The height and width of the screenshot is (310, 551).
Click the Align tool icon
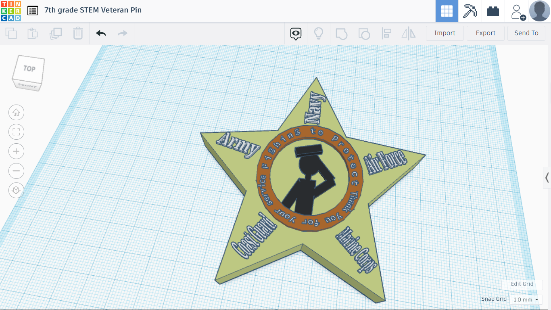[x=386, y=34]
